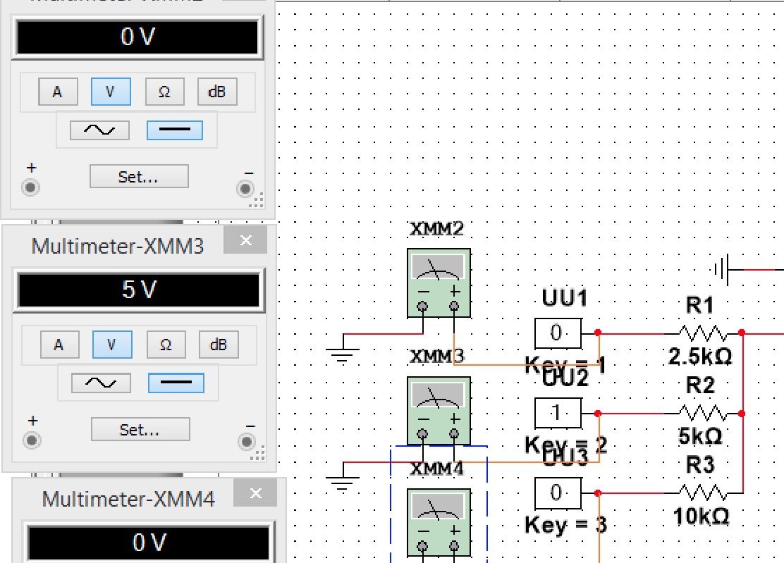Close the Multimeter-XMM4 window
This screenshot has width=784, height=563.
point(255,493)
